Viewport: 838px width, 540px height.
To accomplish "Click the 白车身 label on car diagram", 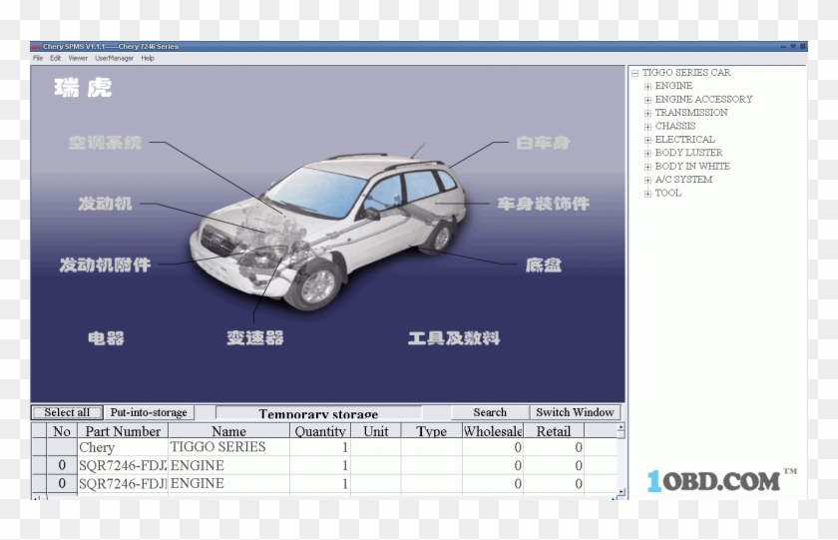I will pyautogui.click(x=543, y=142).
